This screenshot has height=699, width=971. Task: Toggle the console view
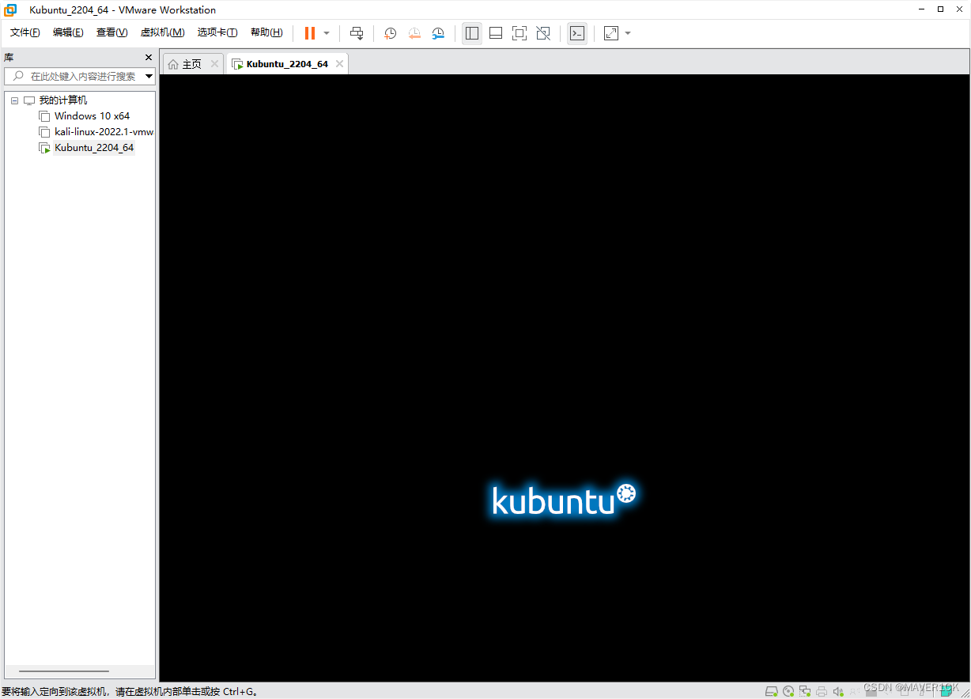pos(577,33)
